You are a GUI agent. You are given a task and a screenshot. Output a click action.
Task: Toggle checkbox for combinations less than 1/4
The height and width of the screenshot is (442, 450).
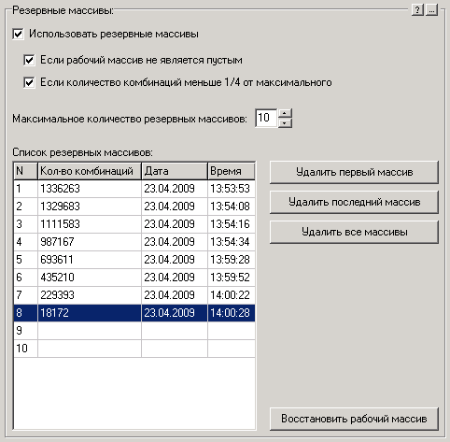pyautogui.click(x=29, y=82)
